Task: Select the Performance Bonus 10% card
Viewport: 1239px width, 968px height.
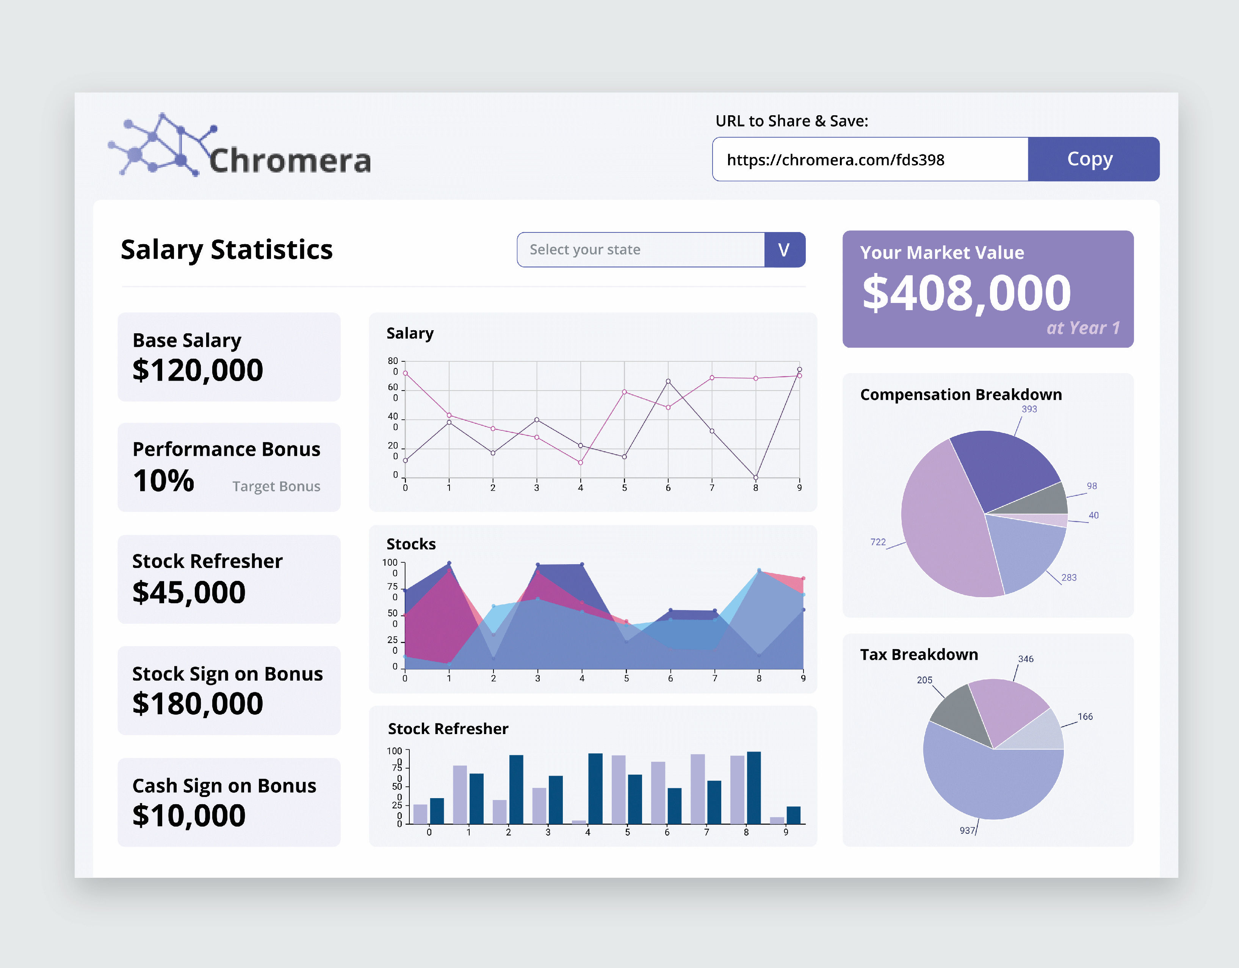Action: click(229, 467)
